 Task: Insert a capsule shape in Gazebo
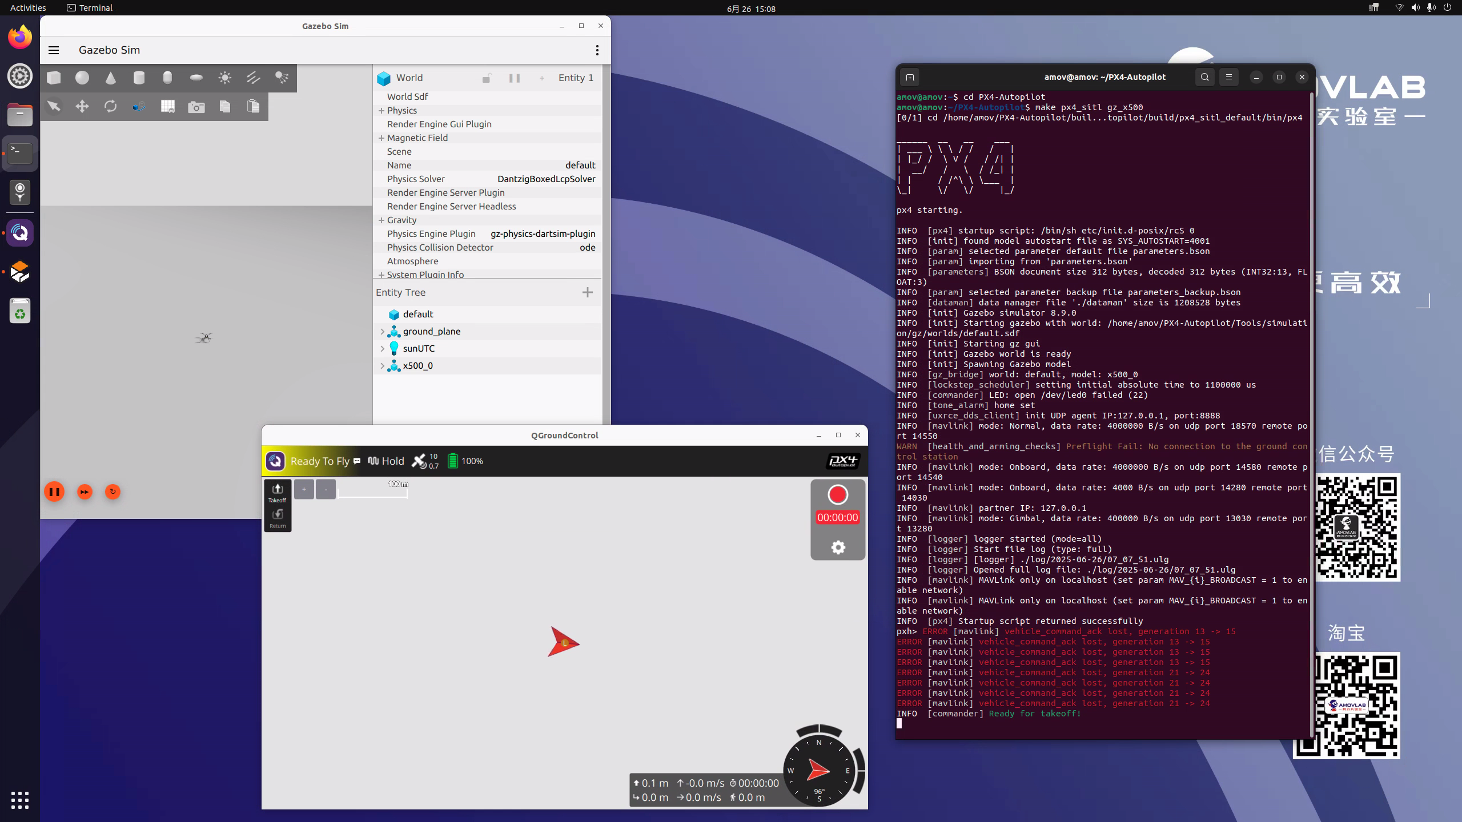tap(168, 78)
